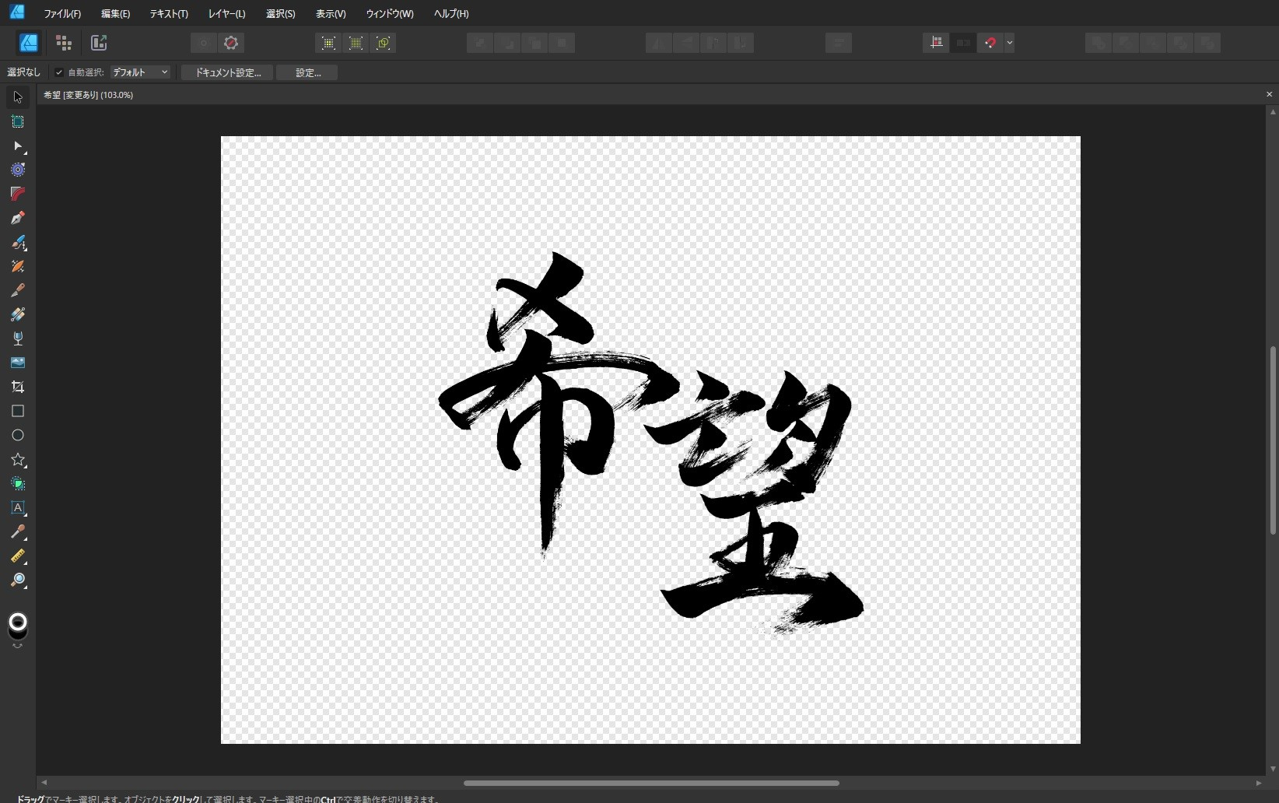Select the Star tool
1279x803 pixels.
(x=18, y=461)
